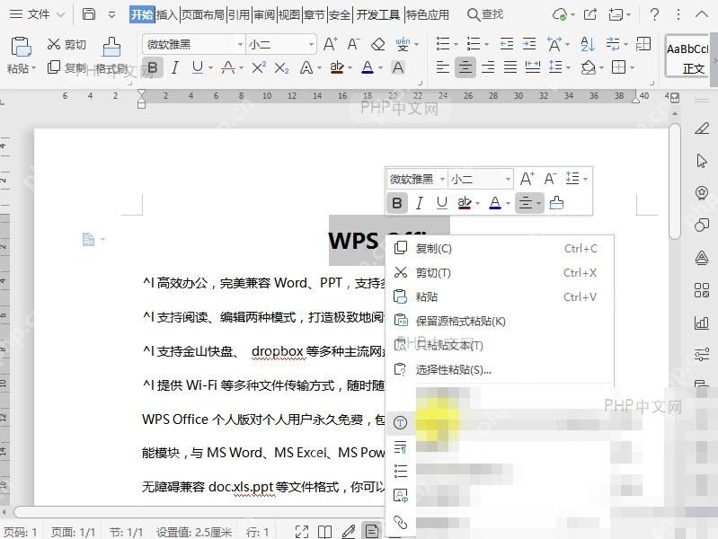Image resolution: width=718 pixels, height=539 pixels.
Task: Click the selection arrow icon in the right sidebar
Action: click(x=702, y=161)
